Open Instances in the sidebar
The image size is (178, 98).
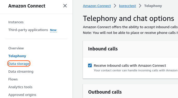click(16, 22)
